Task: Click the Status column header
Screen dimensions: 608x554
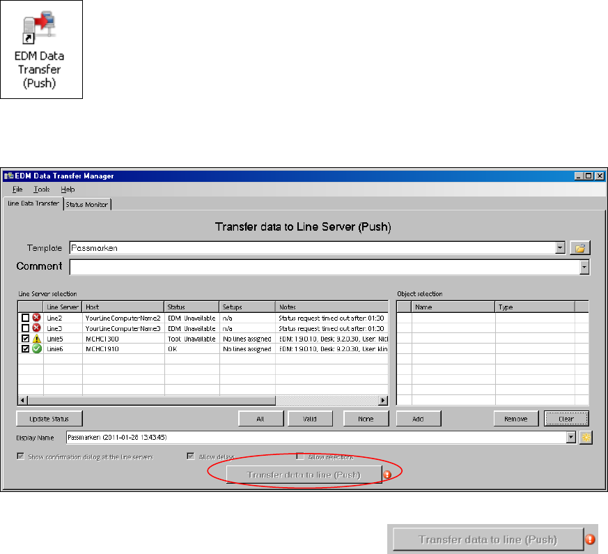Action: pos(192,307)
